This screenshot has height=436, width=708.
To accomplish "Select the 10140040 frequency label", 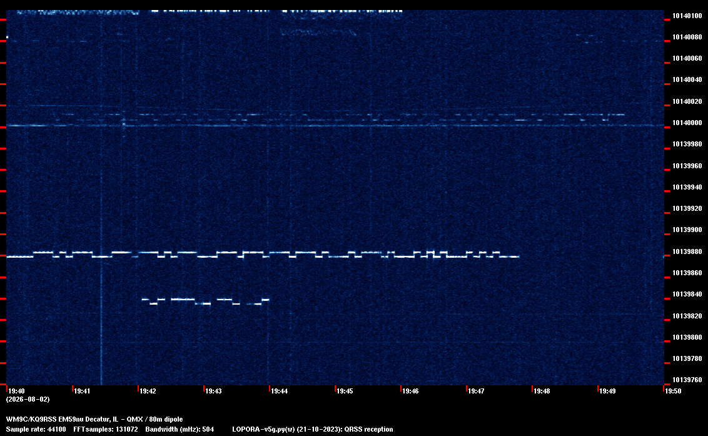I will pos(687,79).
